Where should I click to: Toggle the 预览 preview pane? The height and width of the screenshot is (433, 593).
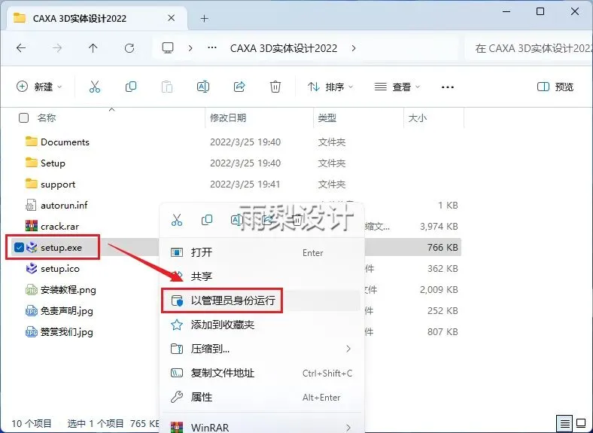[555, 87]
